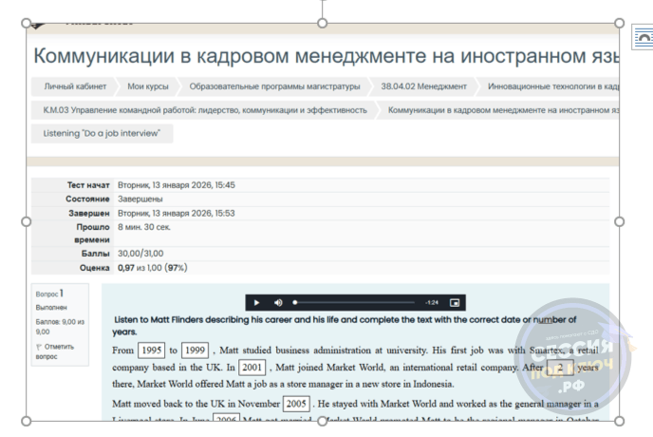Image resolution: width=653 pixels, height=437 pixels.
Task: Select the bottom-right image resize handle
Action: click(x=619, y=421)
